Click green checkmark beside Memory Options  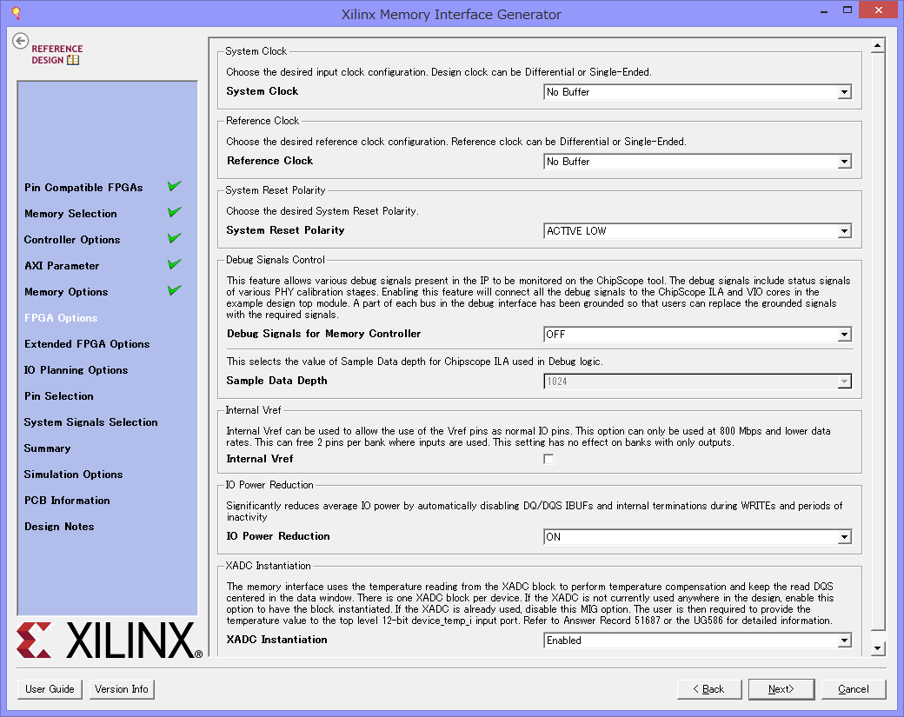coord(175,290)
